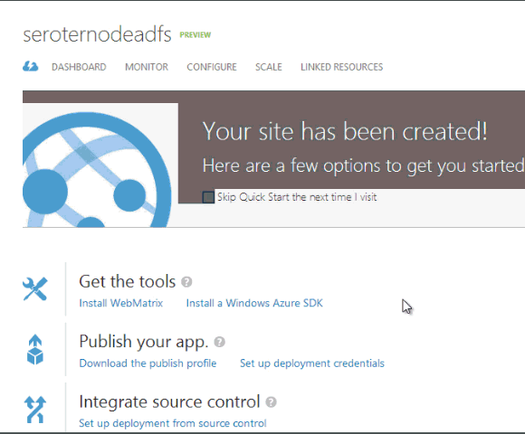Screen dimensions: 525x434
Task: Check Skip Quick Start the next time
Action: (208, 197)
